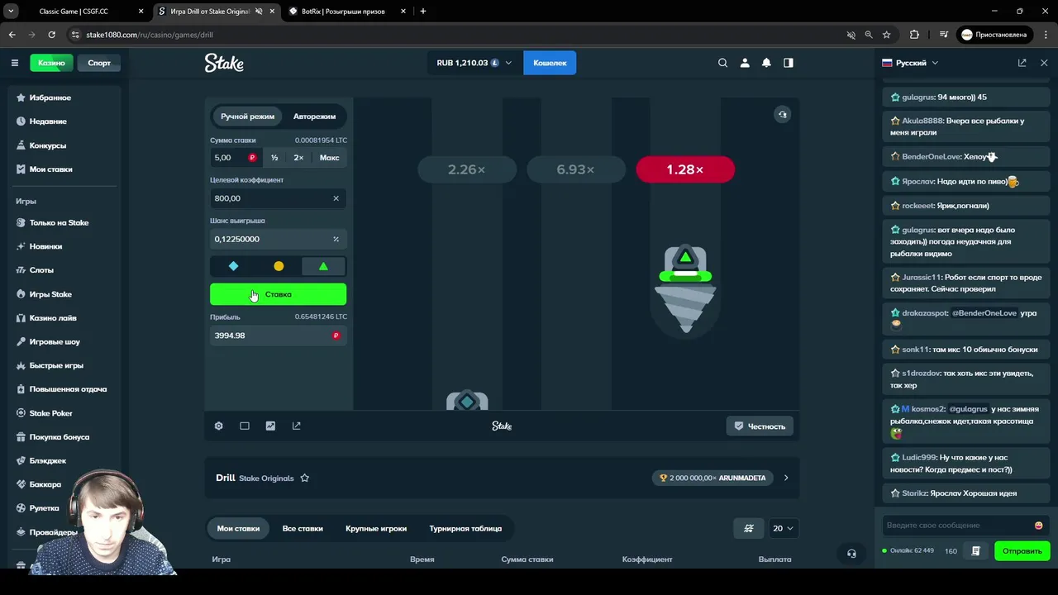
Task: Open chat rules document icon
Action: (976, 551)
